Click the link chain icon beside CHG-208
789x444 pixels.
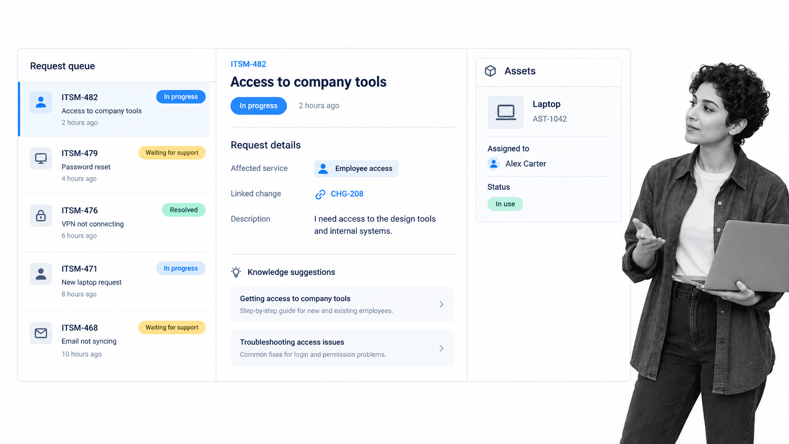pos(320,194)
